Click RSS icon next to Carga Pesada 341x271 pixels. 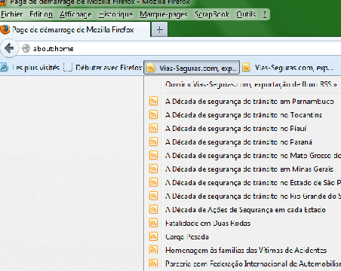click(x=153, y=236)
